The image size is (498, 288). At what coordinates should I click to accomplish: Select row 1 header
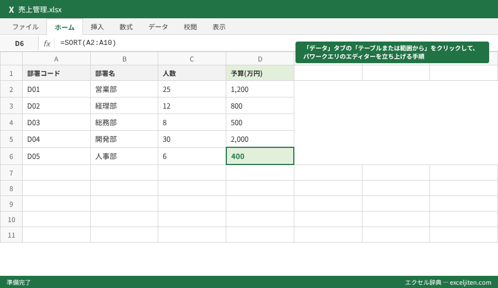[x=11, y=74]
